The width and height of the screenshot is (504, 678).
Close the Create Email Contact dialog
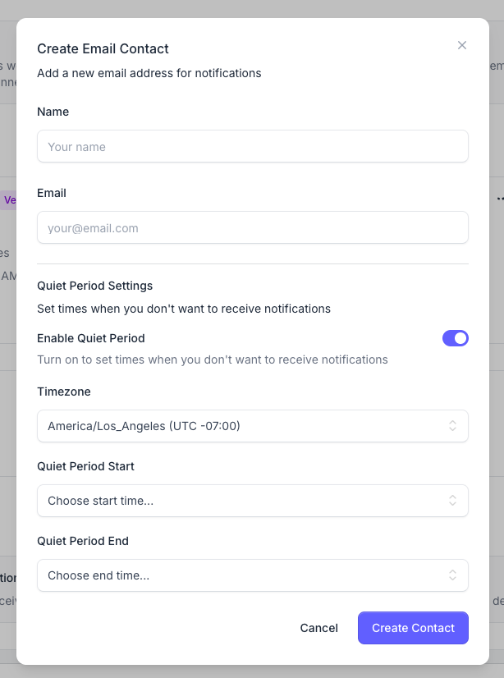click(x=462, y=45)
